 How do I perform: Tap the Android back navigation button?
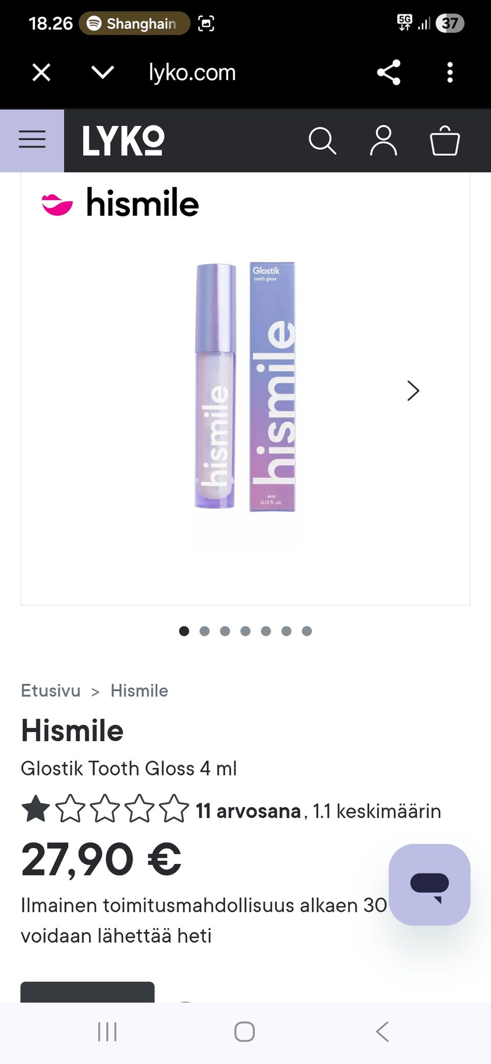tap(383, 1032)
